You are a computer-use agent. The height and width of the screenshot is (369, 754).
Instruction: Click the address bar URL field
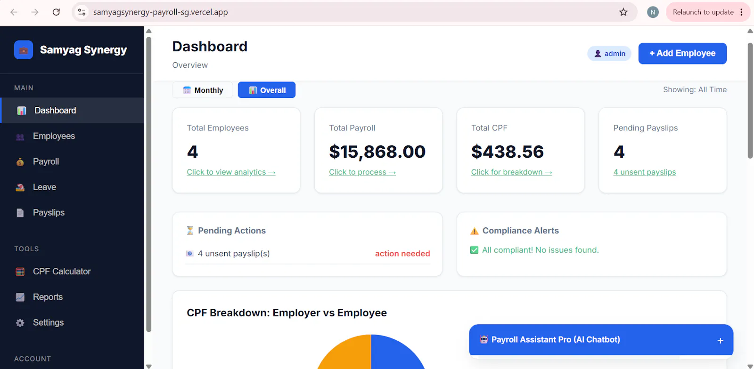tap(354, 12)
